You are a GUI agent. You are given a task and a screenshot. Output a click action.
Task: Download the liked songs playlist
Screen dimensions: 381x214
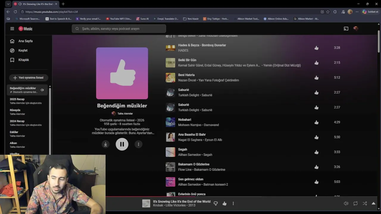point(105,144)
